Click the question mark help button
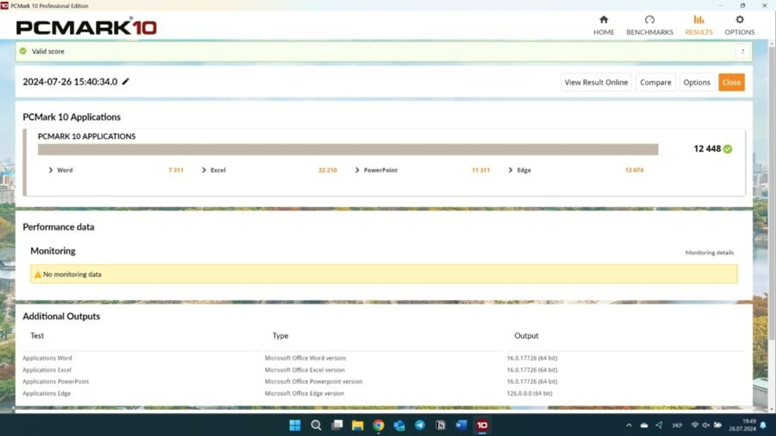This screenshot has height=436, width=776. point(742,51)
